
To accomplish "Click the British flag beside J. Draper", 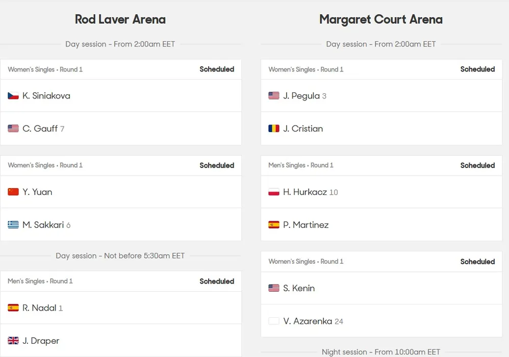I will pos(13,341).
